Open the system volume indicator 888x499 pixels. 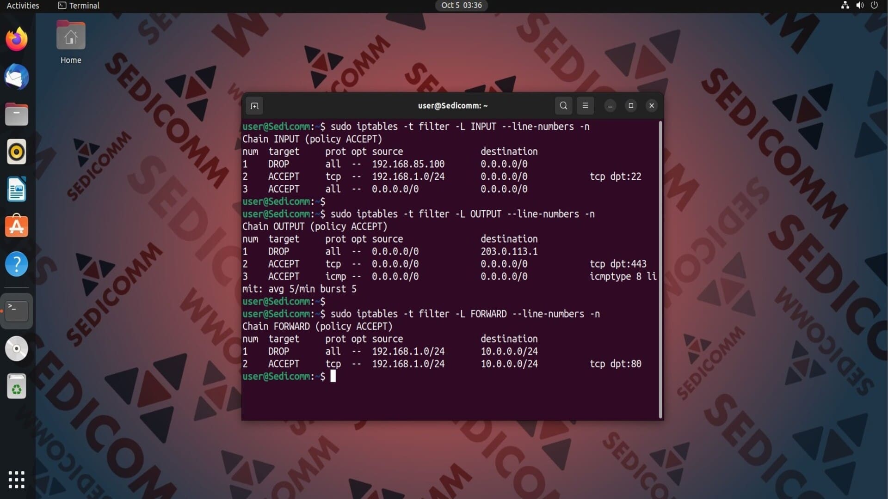click(x=860, y=6)
